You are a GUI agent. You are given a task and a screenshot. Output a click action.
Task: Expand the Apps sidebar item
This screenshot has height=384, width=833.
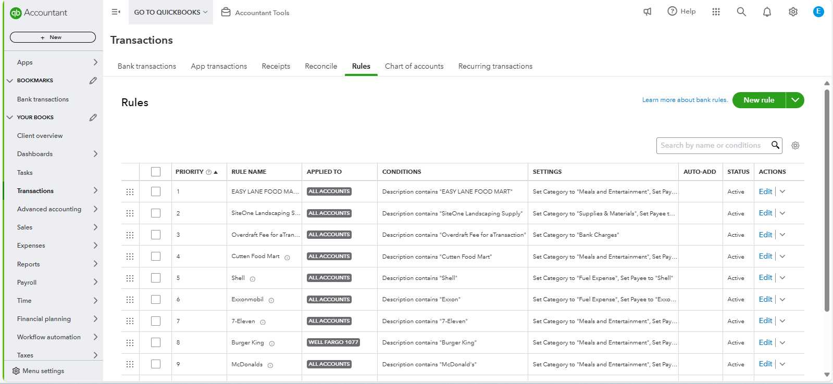point(95,62)
